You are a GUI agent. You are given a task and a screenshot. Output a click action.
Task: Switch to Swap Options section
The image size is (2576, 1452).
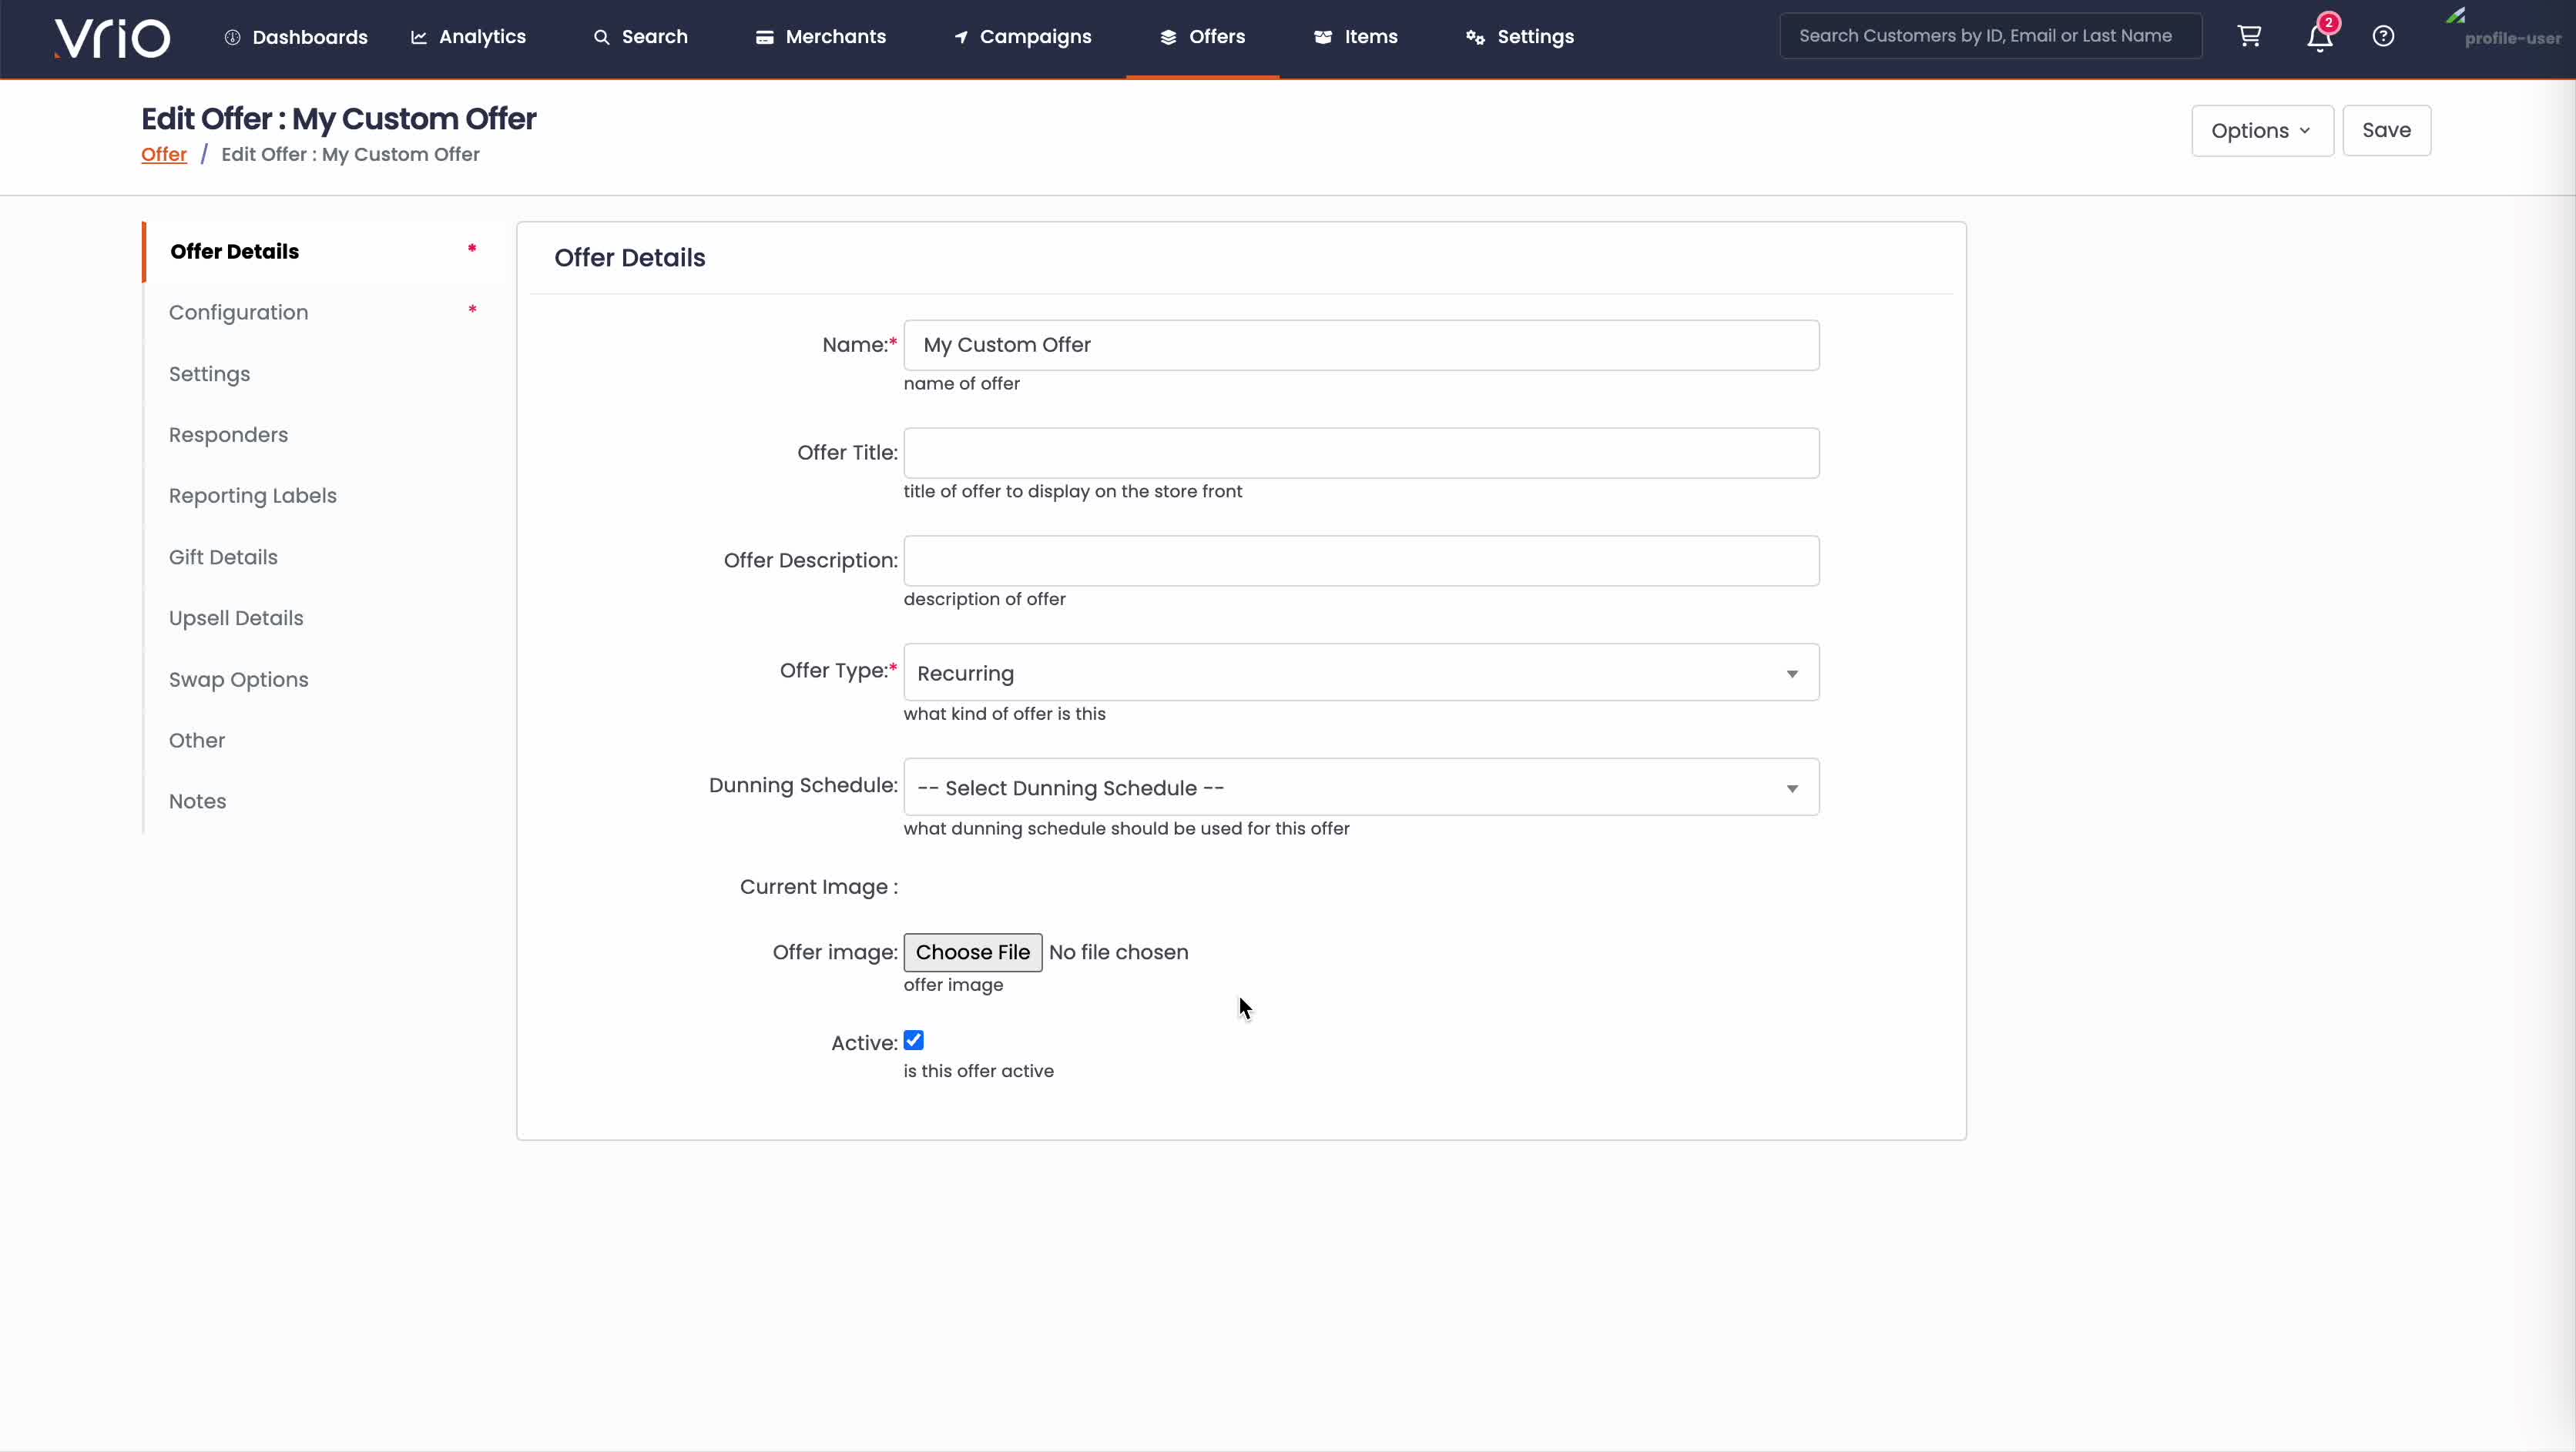click(322, 680)
